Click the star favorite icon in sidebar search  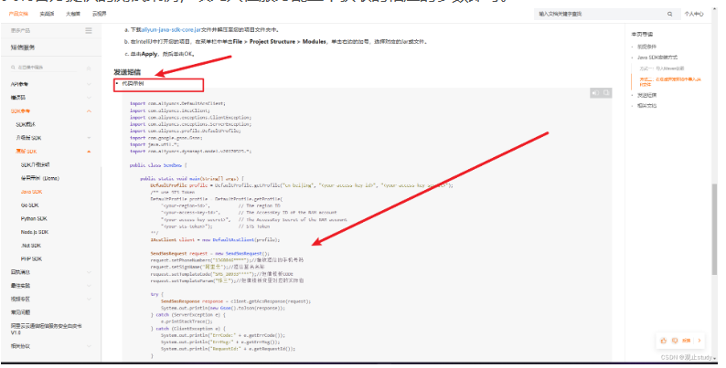click(89, 68)
